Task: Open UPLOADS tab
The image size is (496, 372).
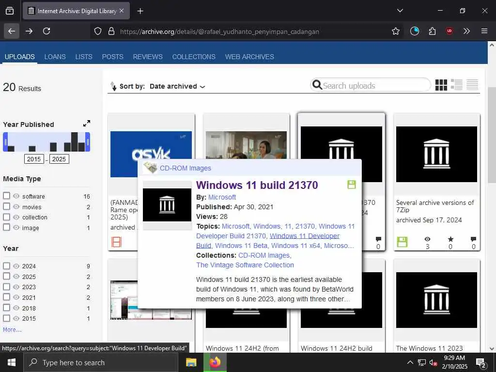Action: coord(19,57)
